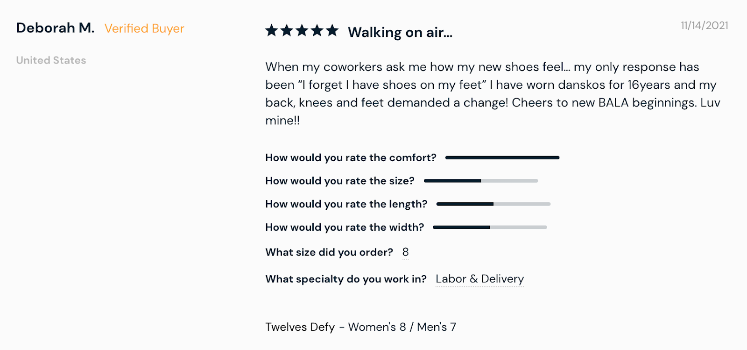Open the review titled Walking on air...
This screenshot has width=747, height=350.
[400, 32]
